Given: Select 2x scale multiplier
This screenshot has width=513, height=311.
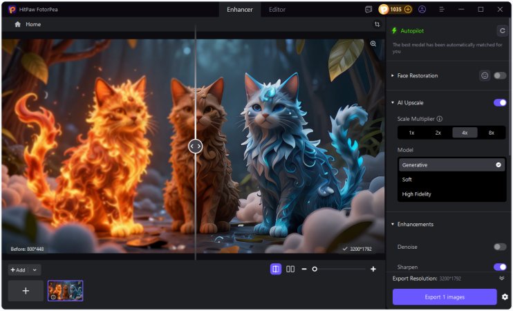Looking at the screenshot, I should click(438, 133).
